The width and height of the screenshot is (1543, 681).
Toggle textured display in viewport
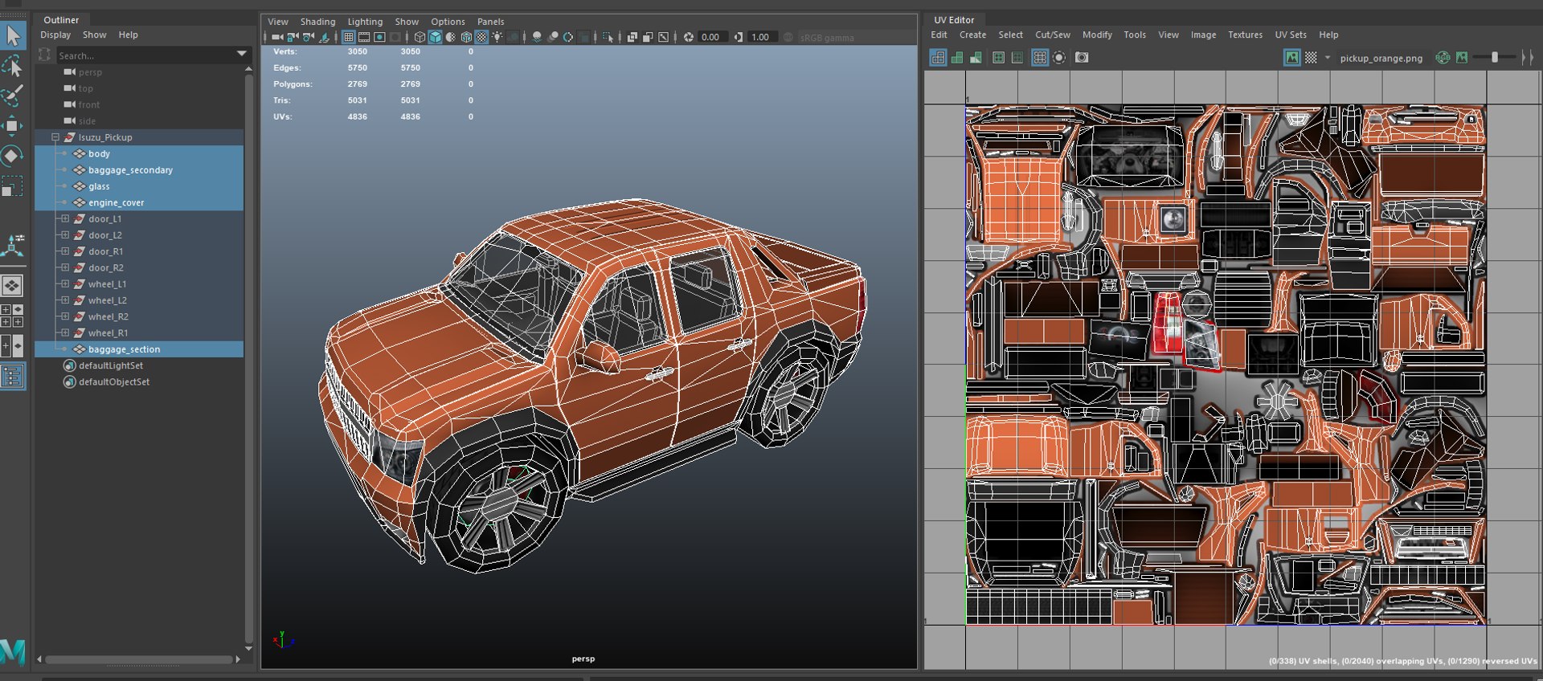coord(481,37)
